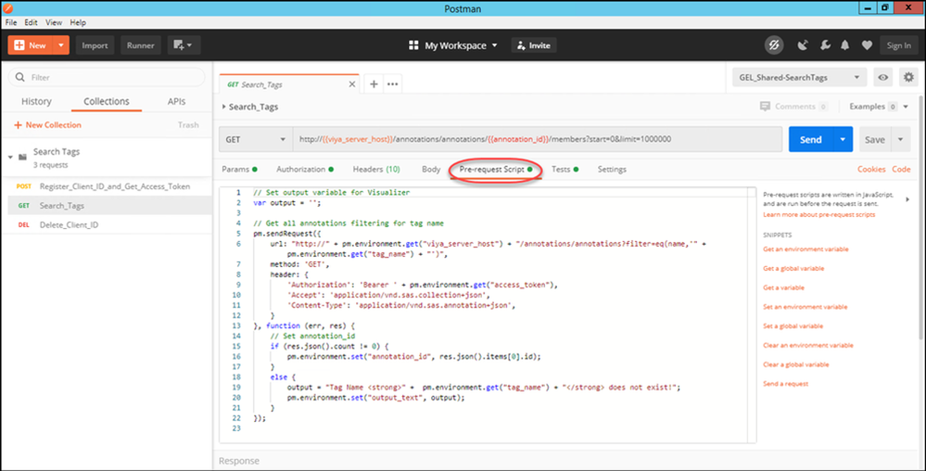Open the GET method dropdown

point(255,139)
